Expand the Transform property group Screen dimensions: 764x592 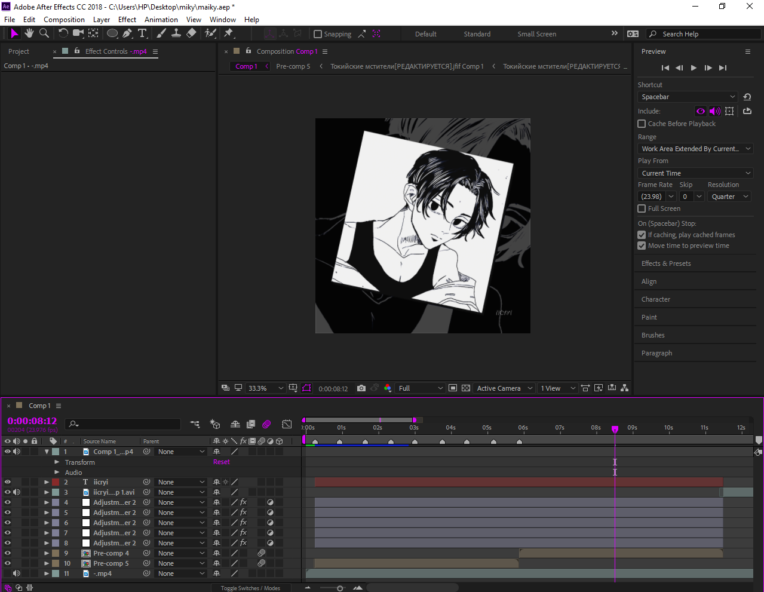tap(57, 462)
